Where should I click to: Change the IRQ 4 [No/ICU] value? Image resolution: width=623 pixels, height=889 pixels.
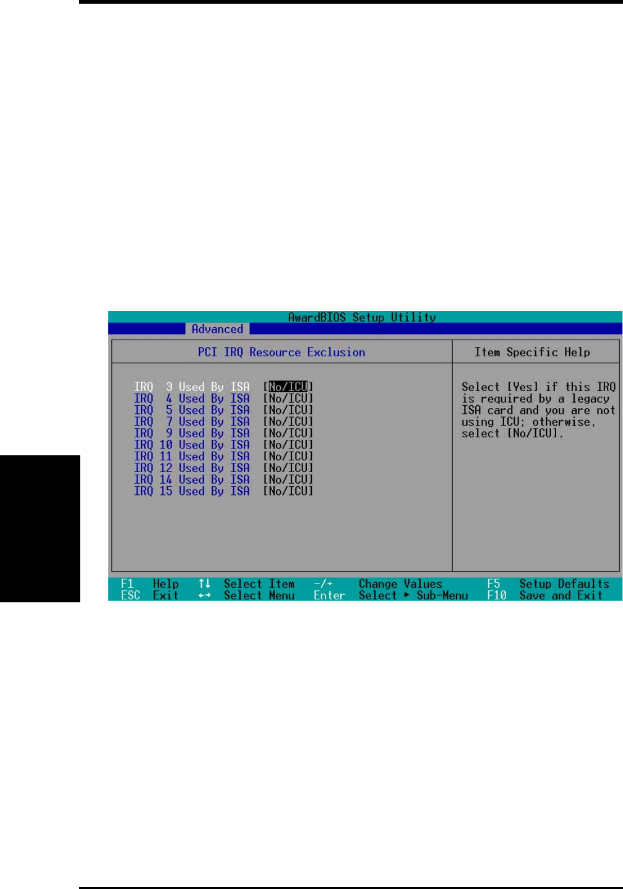tap(288, 398)
